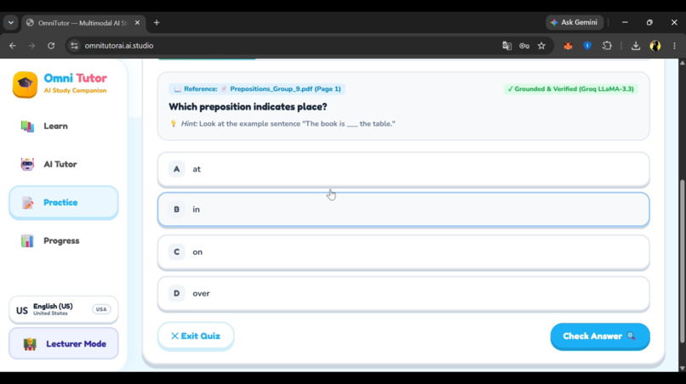The width and height of the screenshot is (686, 384).
Task: Click the Lecturer Mode teacher icon
Action: [30, 344]
